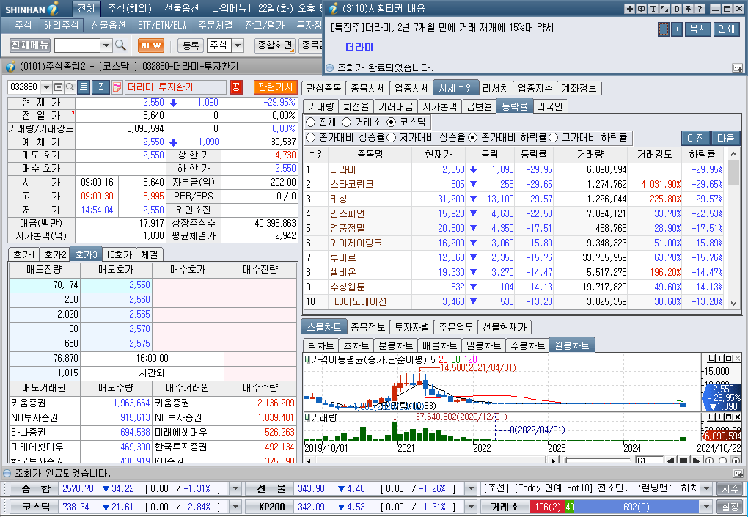Close the price chart pane with X

(x=738, y=358)
